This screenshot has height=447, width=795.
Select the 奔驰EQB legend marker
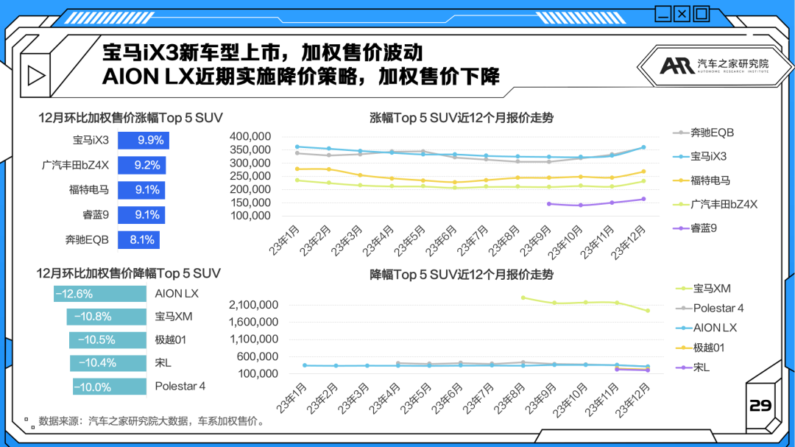[x=680, y=133]
